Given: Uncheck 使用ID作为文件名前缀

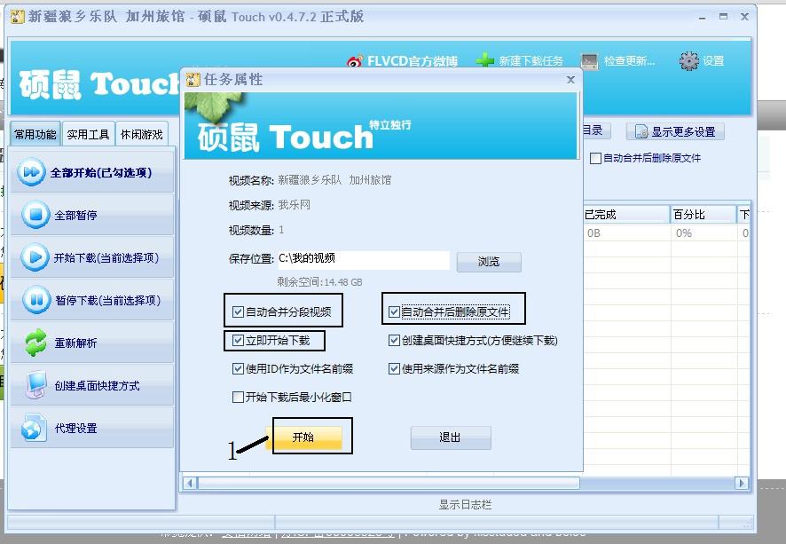Looking at the screenshot, I should point(238,369).
